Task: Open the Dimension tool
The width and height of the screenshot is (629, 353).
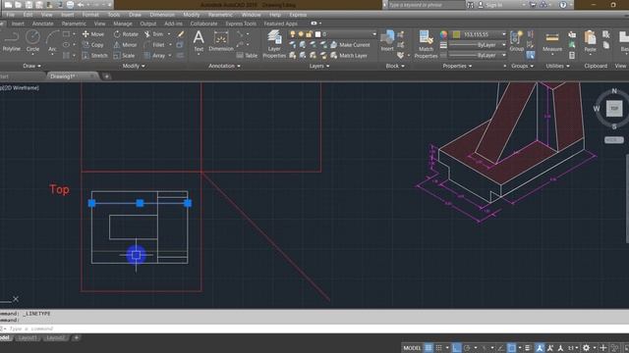Action: 221,41
